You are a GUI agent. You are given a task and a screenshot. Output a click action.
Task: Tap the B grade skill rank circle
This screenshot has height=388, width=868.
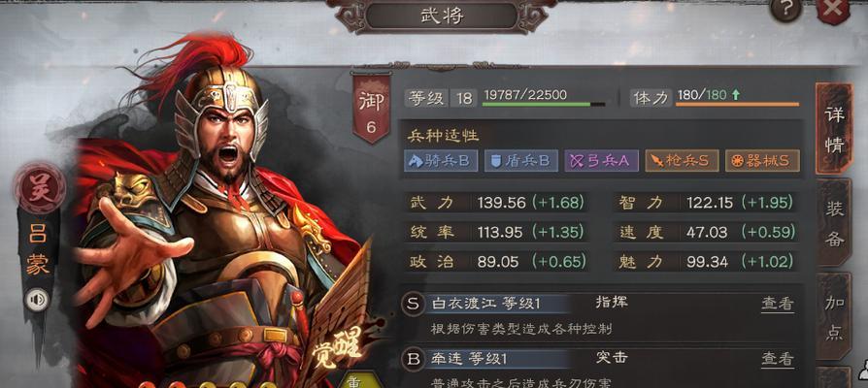pyautogui.click(x=413, y=359)
